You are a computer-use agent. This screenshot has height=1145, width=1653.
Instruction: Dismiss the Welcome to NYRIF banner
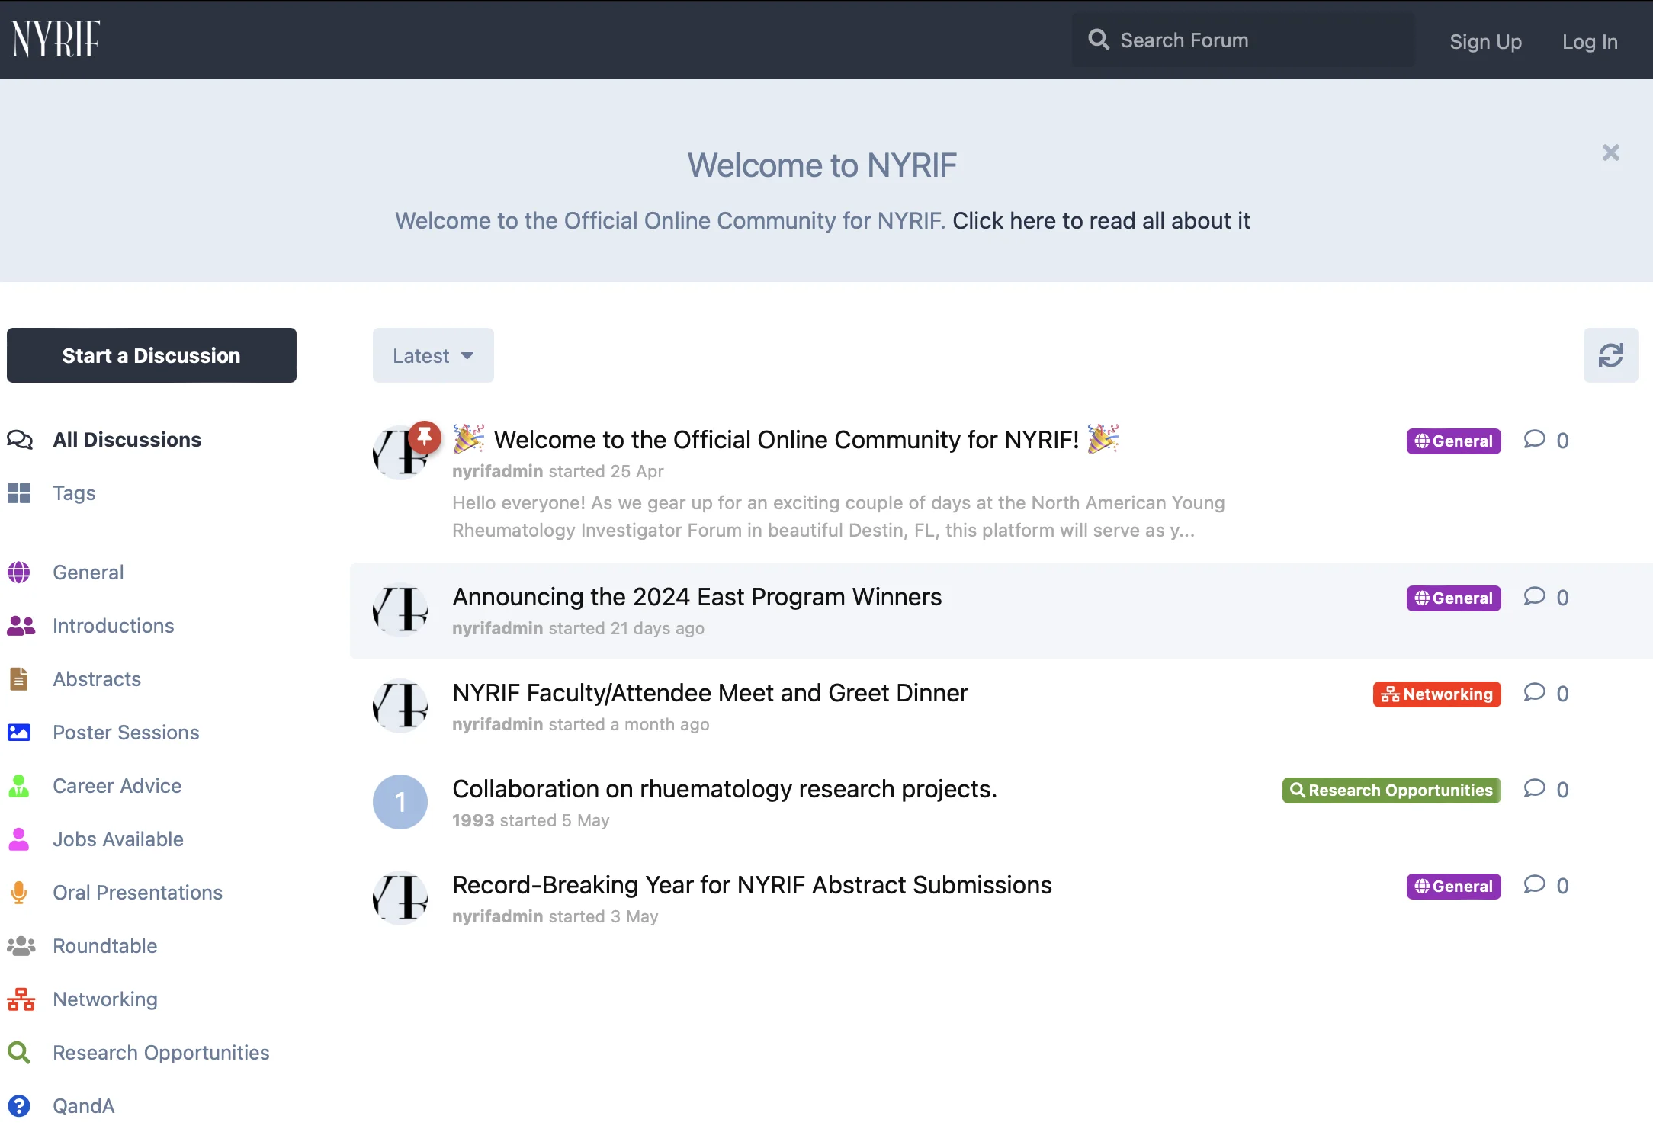point(1610,152)
